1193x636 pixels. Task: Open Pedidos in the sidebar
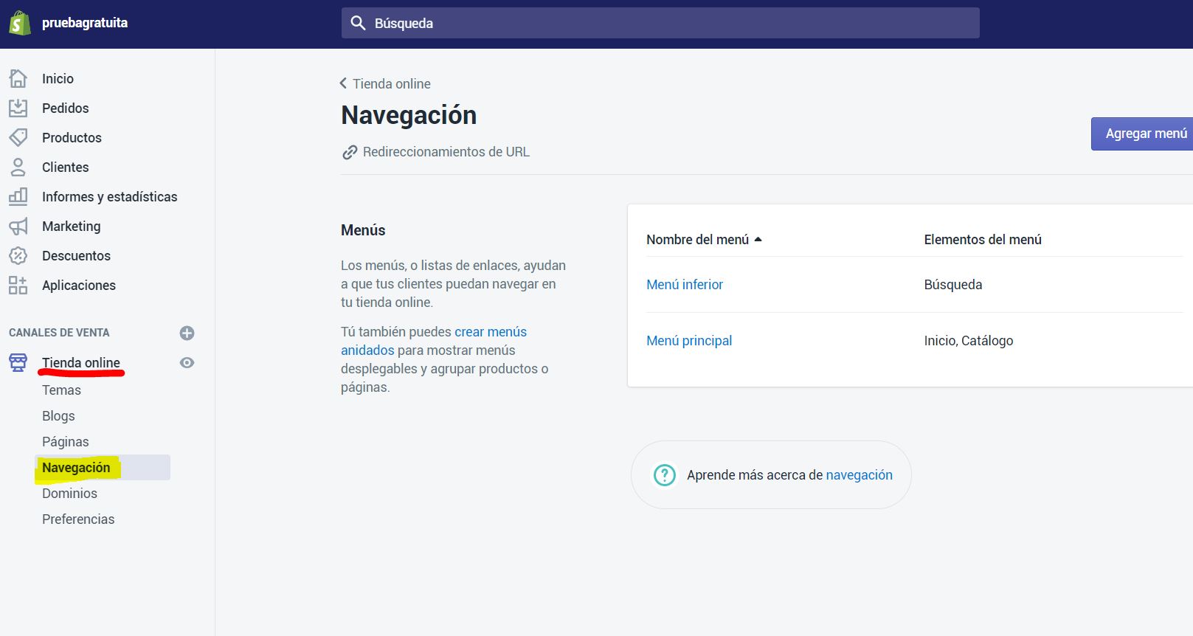click(x=65, y=108)
